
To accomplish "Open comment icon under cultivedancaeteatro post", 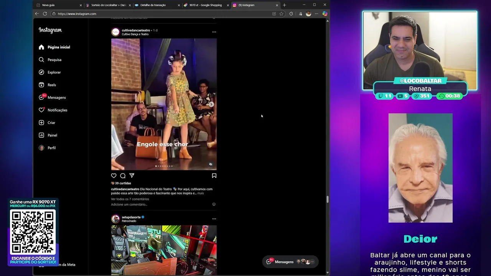I will point(123,176).
